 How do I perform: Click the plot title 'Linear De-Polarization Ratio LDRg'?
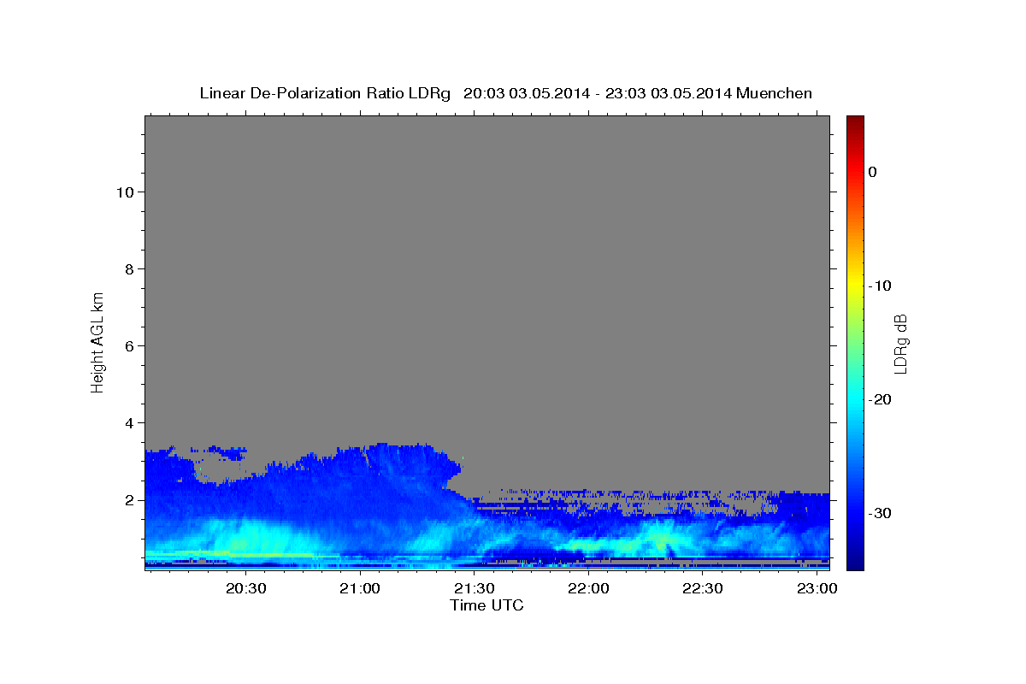click(325, 93)
